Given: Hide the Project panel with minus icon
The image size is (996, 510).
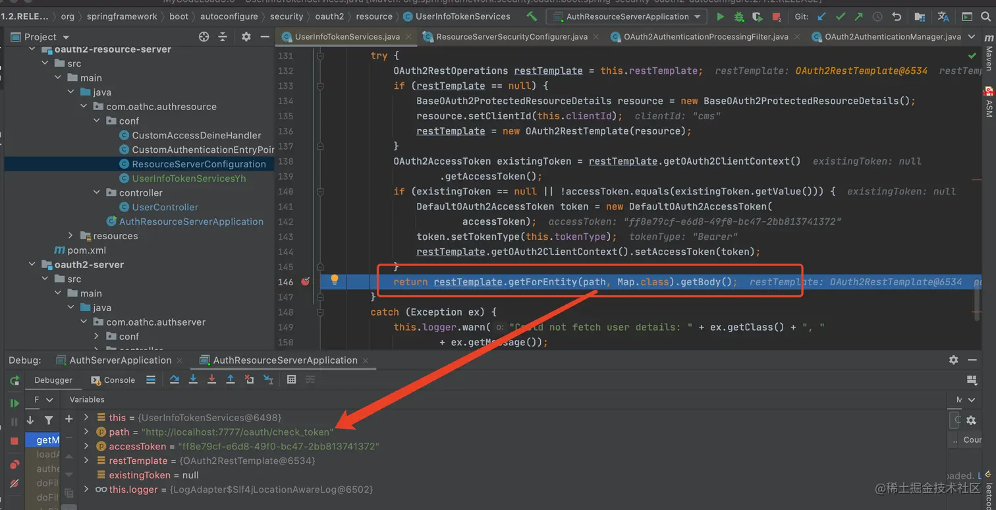Looking at the screenshot, I should [x=264, y=37].
